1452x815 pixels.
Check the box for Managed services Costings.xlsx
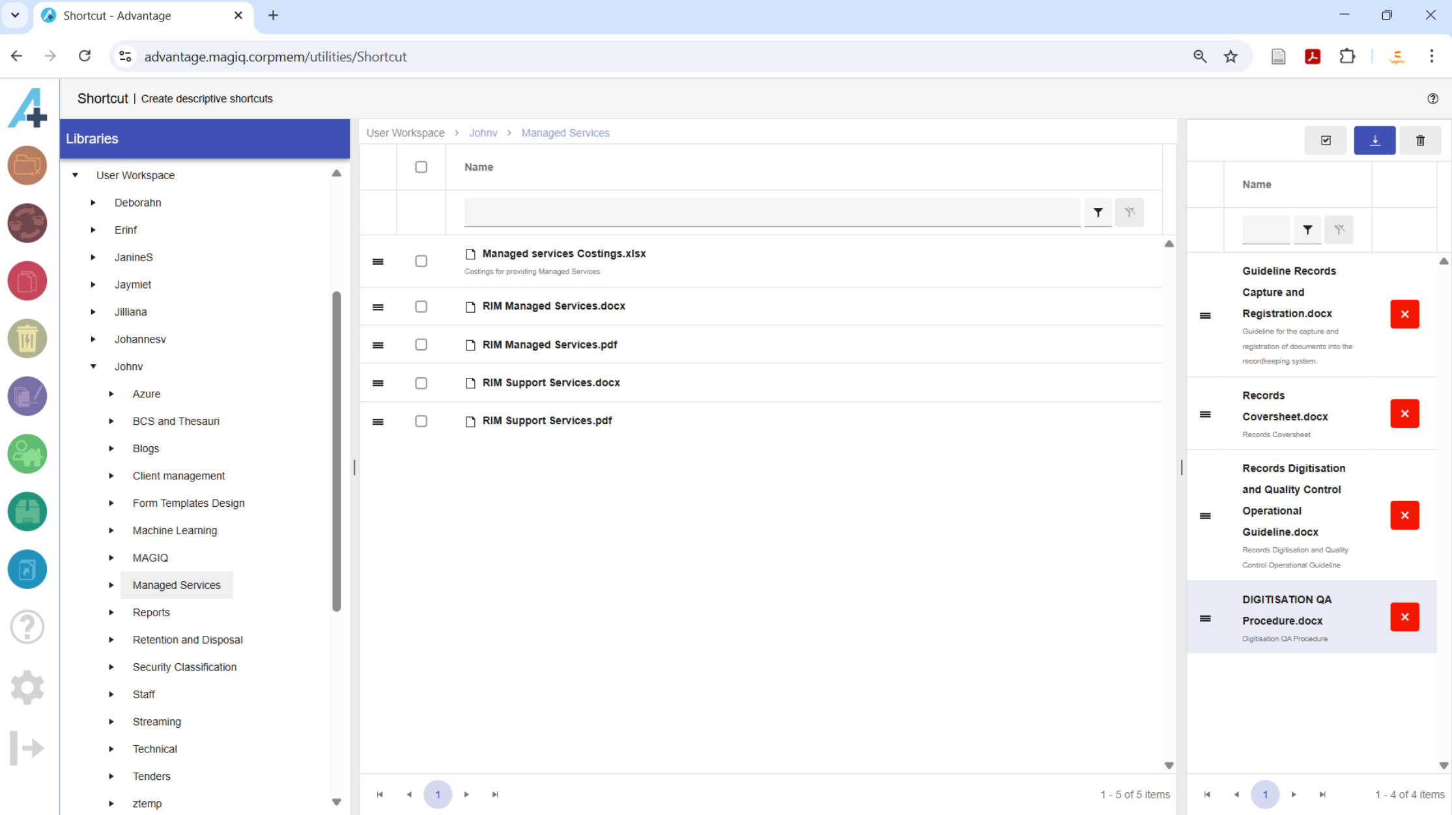421,261
